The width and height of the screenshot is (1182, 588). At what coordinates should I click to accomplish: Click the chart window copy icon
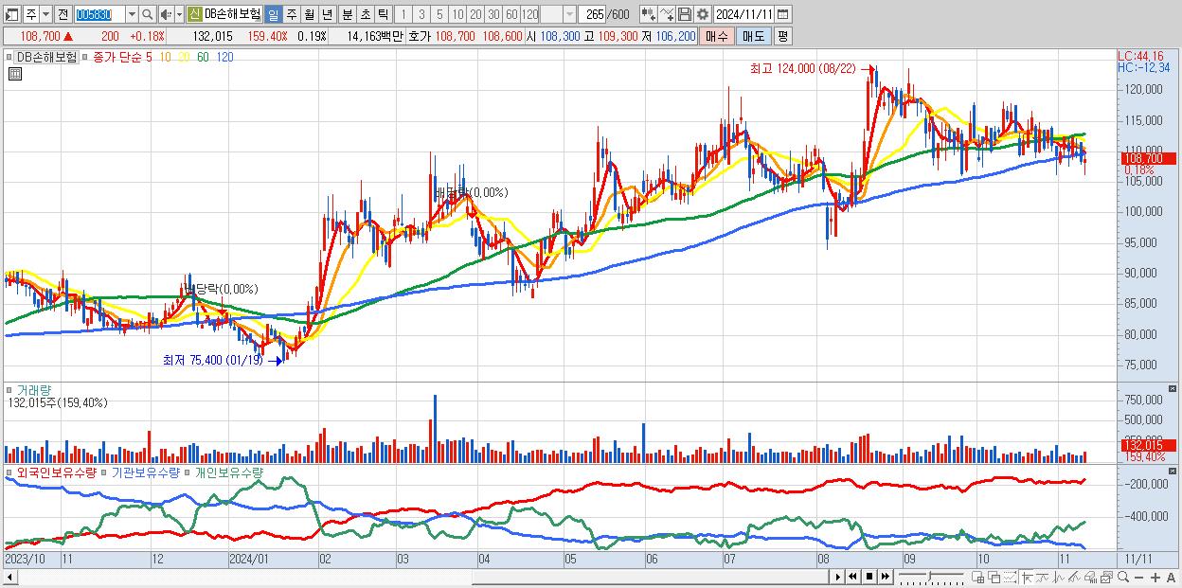coord(1106,578)
